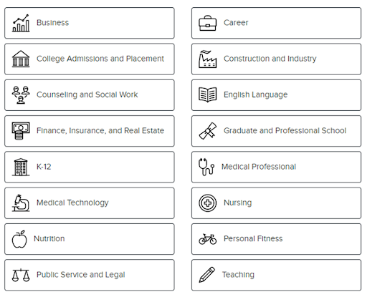Click the stethoscope Medical Professional icon
This screenshot has width=367, height=297.
[206, 167]
